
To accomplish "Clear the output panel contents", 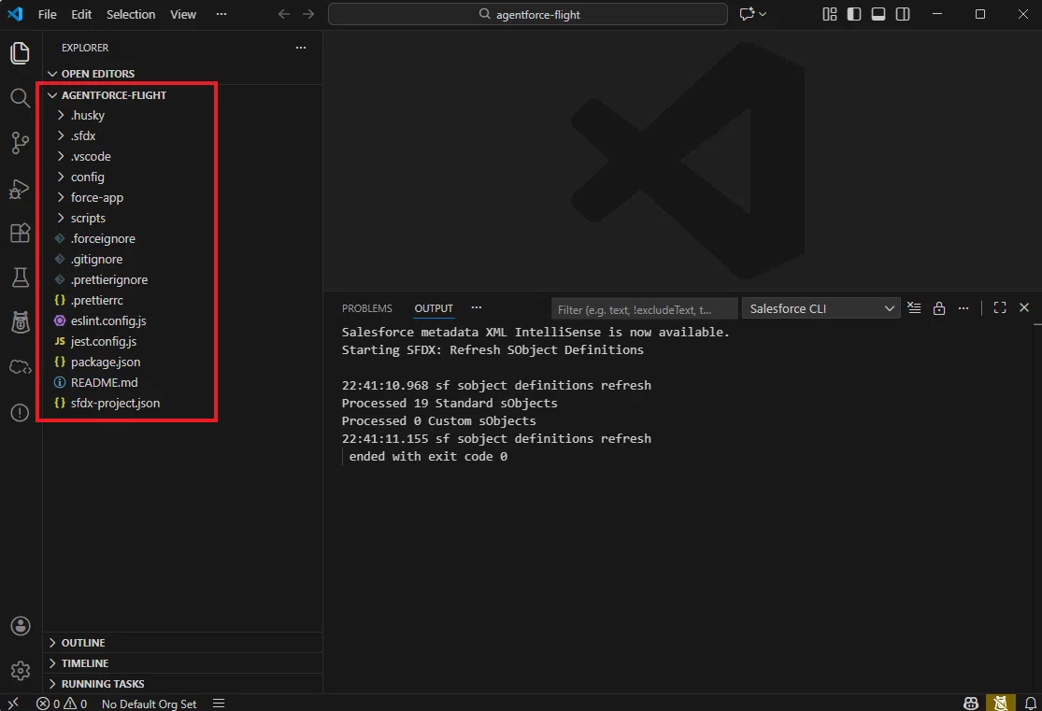I will [914, 308].
